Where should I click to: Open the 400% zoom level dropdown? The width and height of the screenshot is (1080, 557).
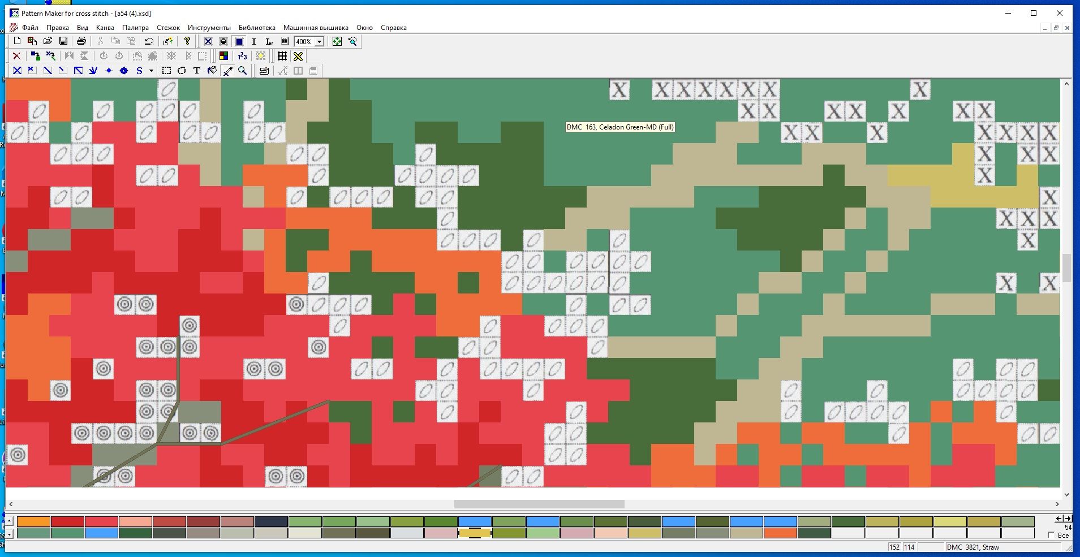319,41
